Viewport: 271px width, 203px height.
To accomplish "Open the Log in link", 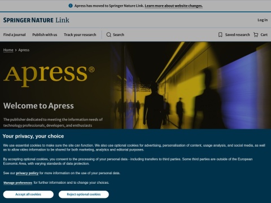I will [x=263, y=20].
